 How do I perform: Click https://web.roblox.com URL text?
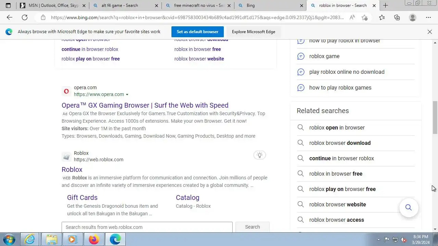click(99, 160)
